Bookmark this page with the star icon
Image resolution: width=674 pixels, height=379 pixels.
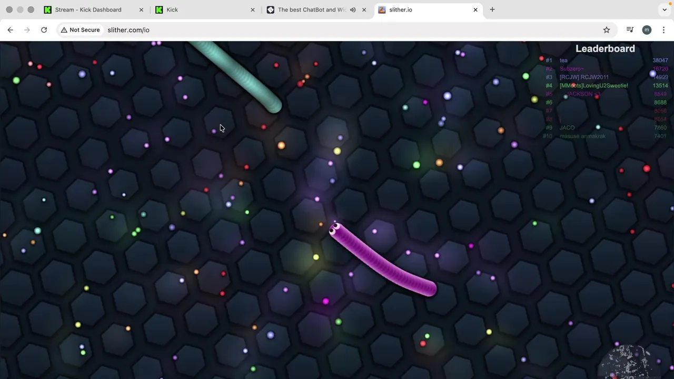607,30
